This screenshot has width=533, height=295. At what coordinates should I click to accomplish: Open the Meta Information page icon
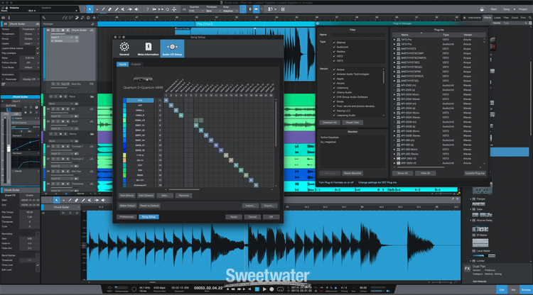[149, 46]
